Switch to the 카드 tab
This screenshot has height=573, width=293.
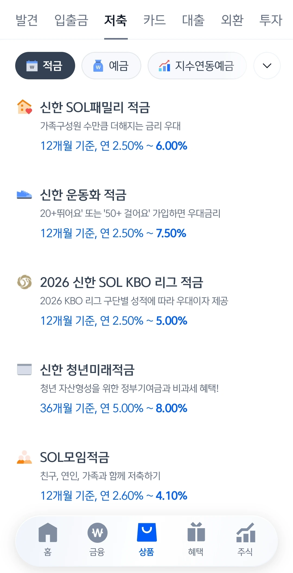tap(154, 20)
